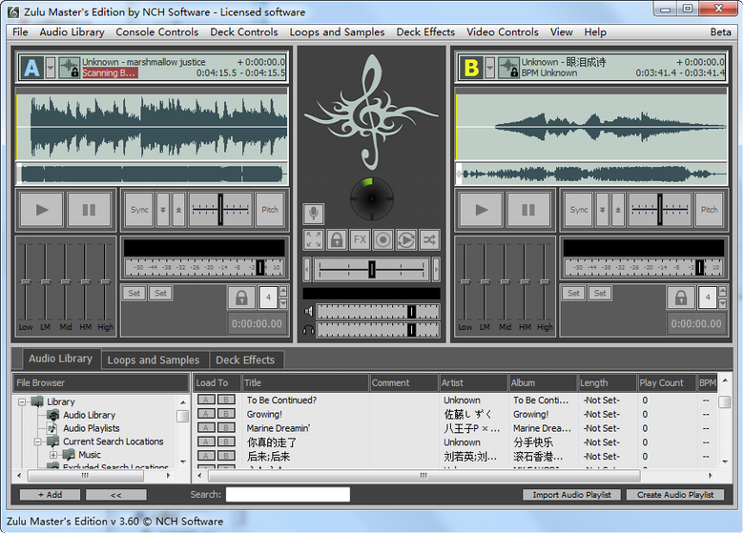This screenshot has width=744, height=534.
Task: Open the Console Controls menu
Action: [157, 31]
